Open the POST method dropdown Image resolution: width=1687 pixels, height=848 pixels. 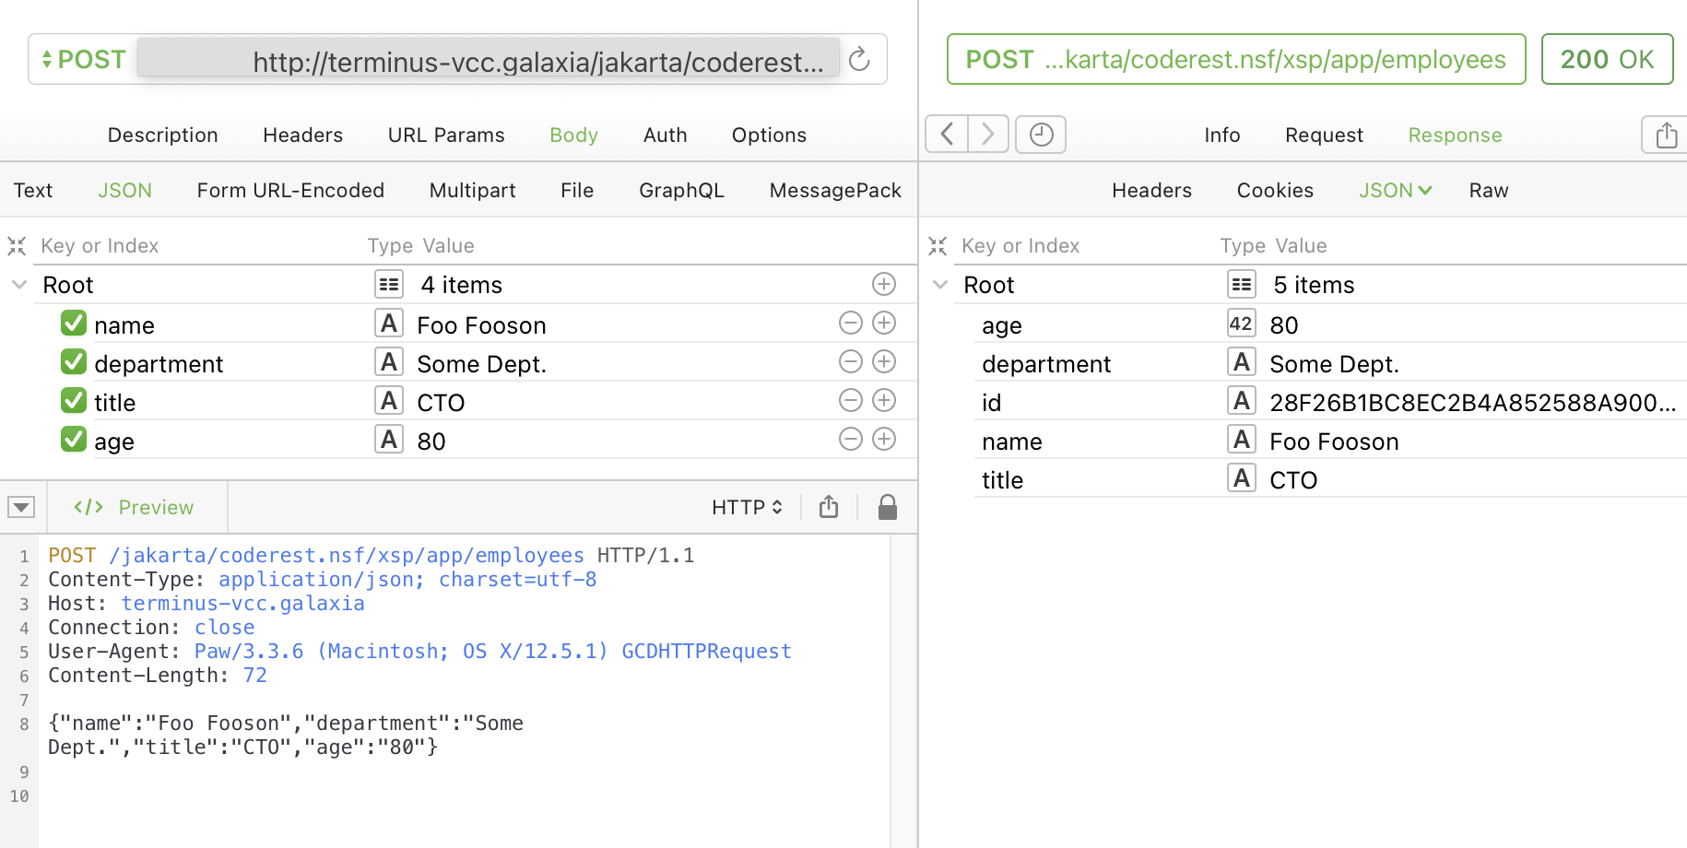(84, 60)
